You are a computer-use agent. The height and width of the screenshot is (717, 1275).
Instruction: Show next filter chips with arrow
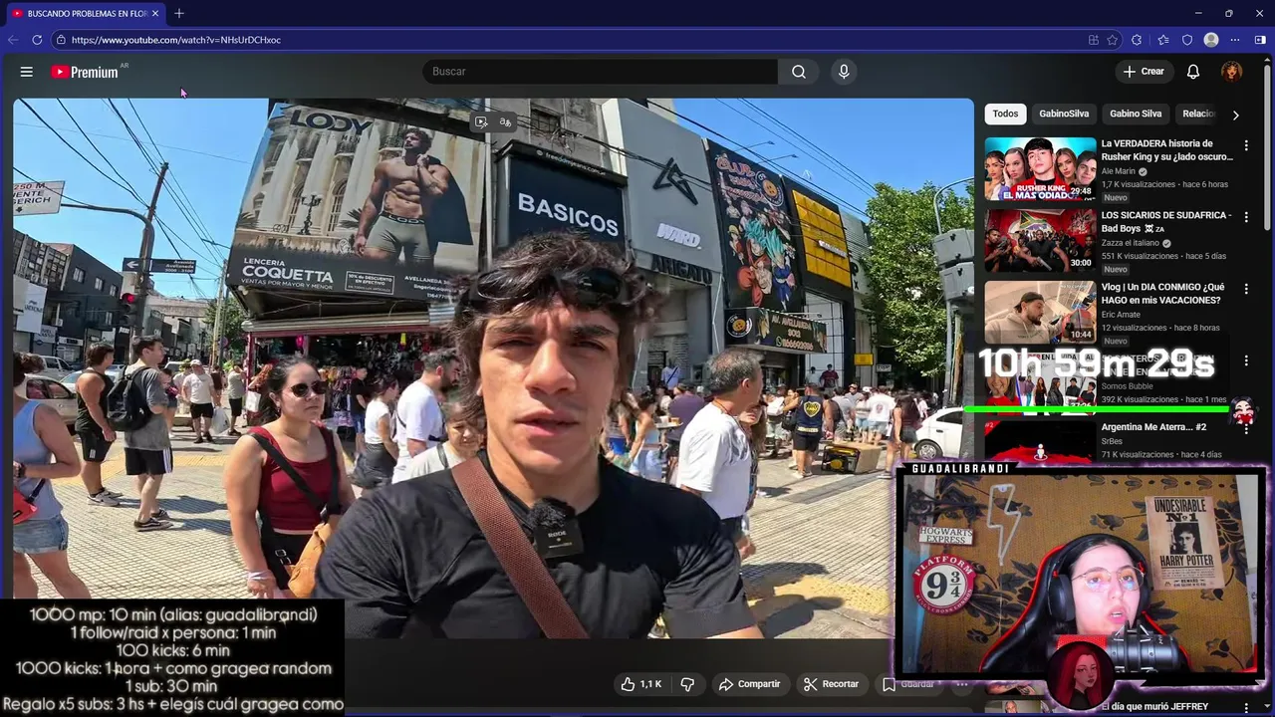1235,115
